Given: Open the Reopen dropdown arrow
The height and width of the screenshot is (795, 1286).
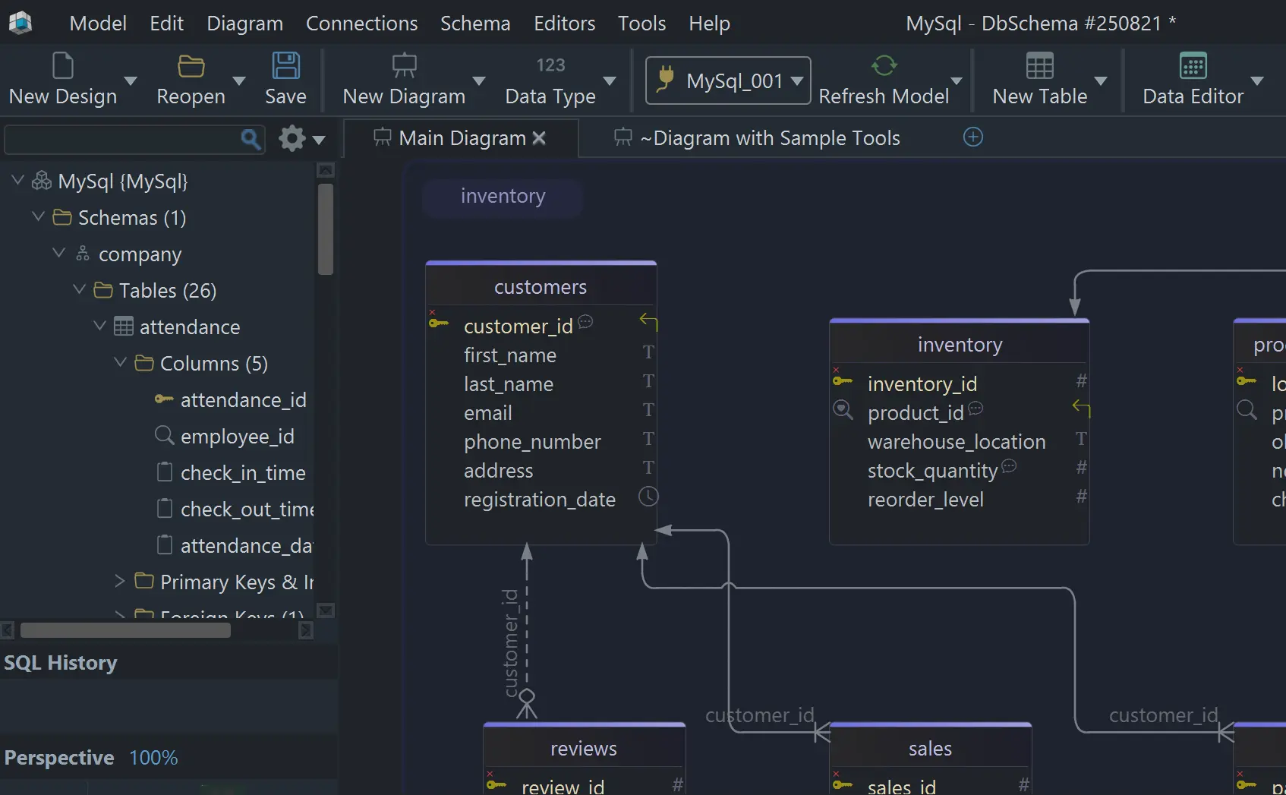Looking at the screenshot, I should [x=238, y=81].
